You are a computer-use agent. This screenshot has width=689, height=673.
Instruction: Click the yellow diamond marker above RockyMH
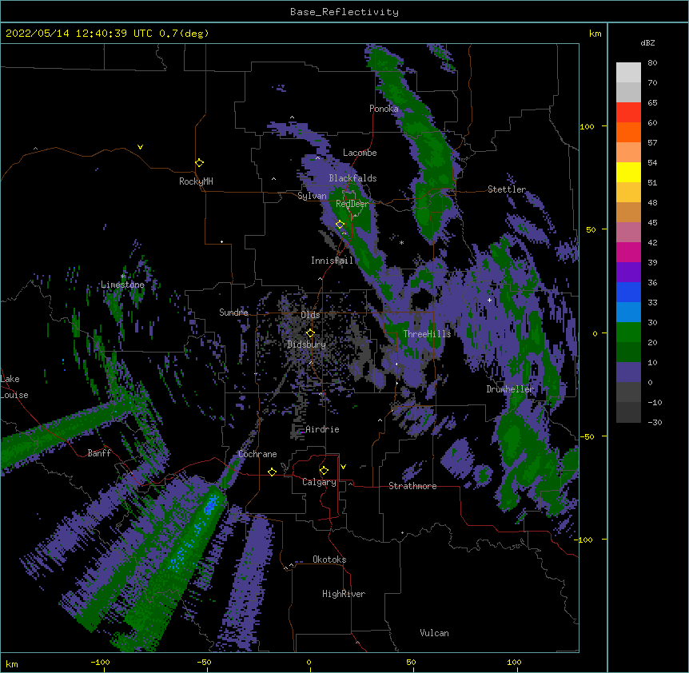tap(200, 162)
